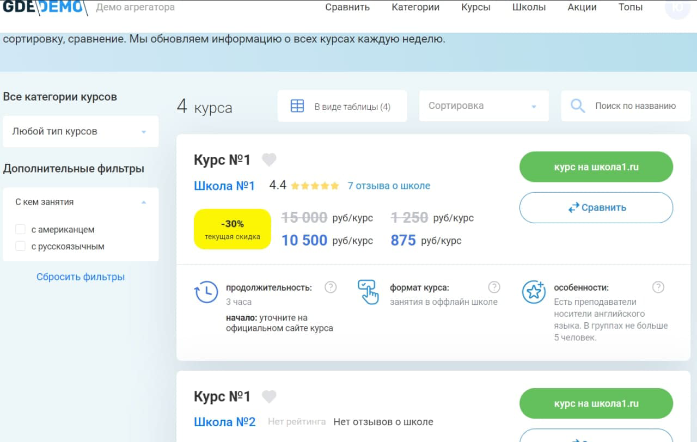Screen dimensions: 697x442
Task: Click the GDE DEMO logo
Action: 45,7
